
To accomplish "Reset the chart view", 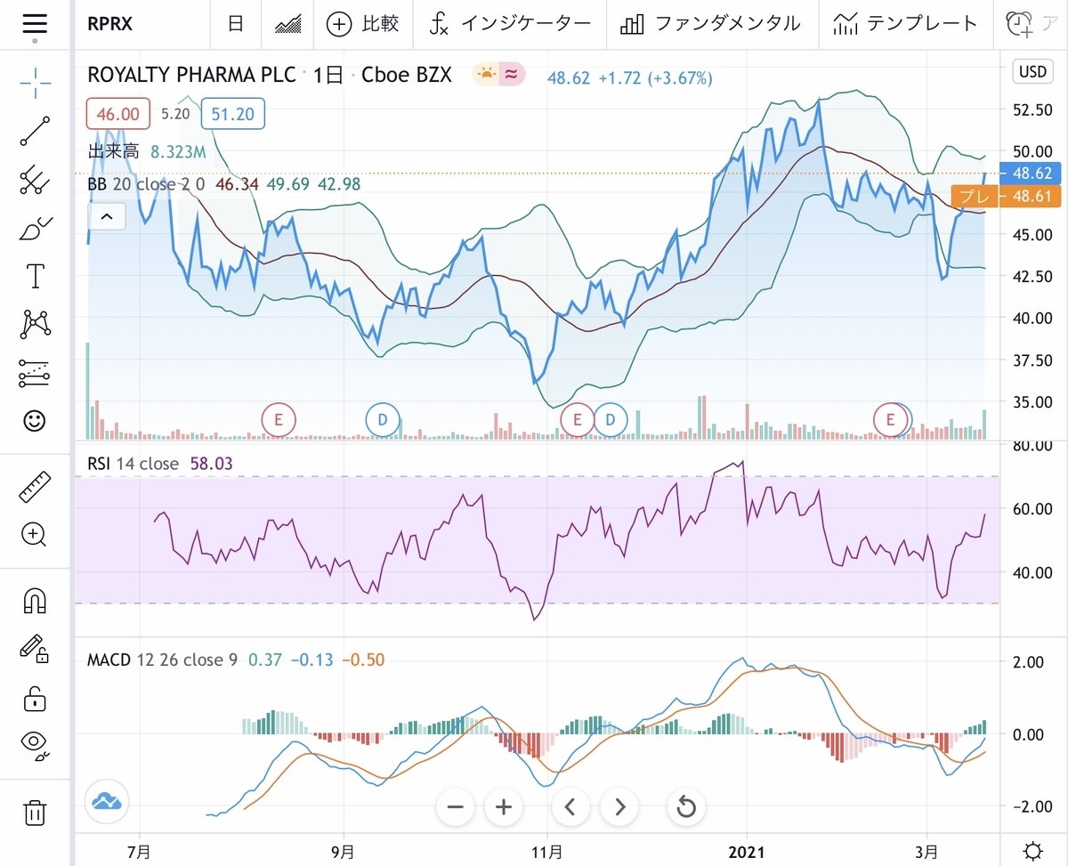I will coord(686,807).
